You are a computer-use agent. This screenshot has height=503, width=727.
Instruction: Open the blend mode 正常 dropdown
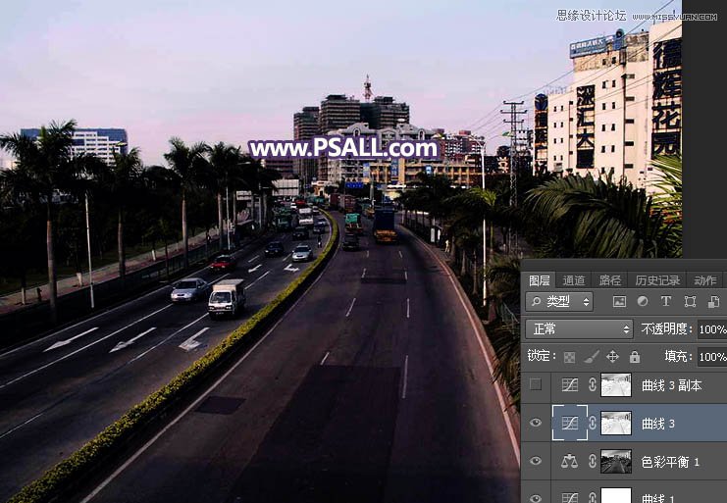coord(579,329)
